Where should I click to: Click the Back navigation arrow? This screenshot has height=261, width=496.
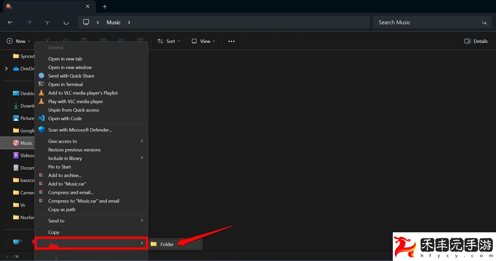click(10, 22)
